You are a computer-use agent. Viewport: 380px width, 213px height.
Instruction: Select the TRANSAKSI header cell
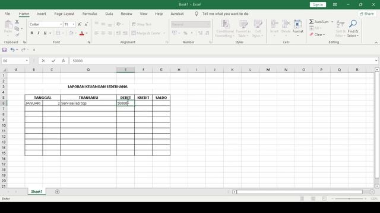[88, 98]
